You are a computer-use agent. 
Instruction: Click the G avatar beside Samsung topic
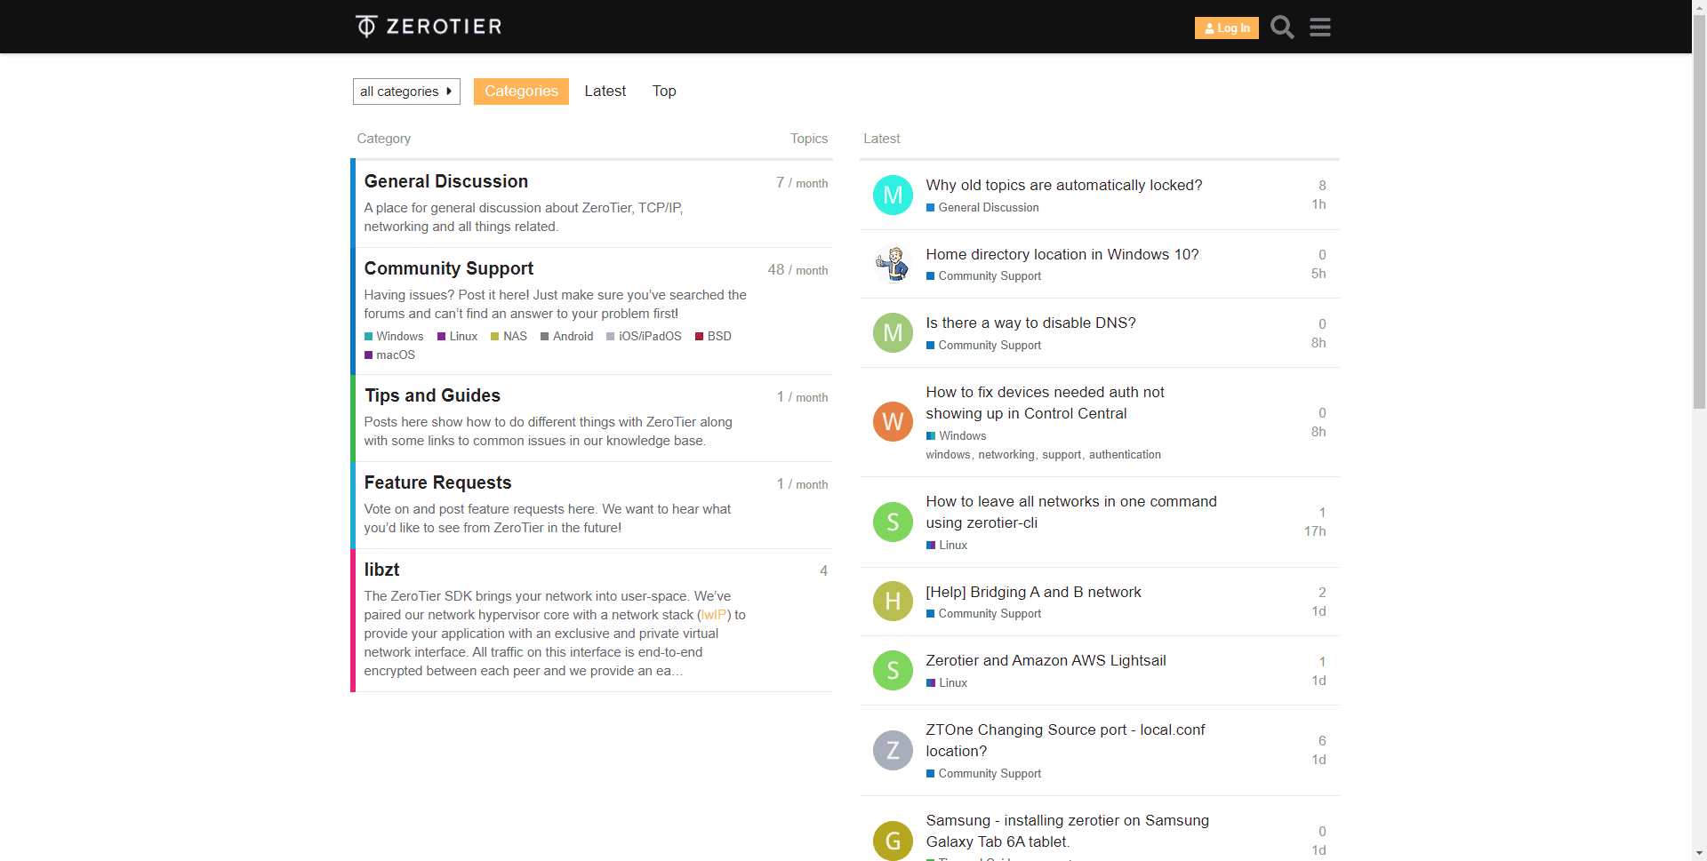point(893,841)
